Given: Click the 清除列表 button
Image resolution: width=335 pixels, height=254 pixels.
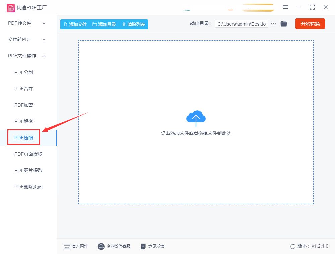Looking at the screenshot, I should pos(134,24).
